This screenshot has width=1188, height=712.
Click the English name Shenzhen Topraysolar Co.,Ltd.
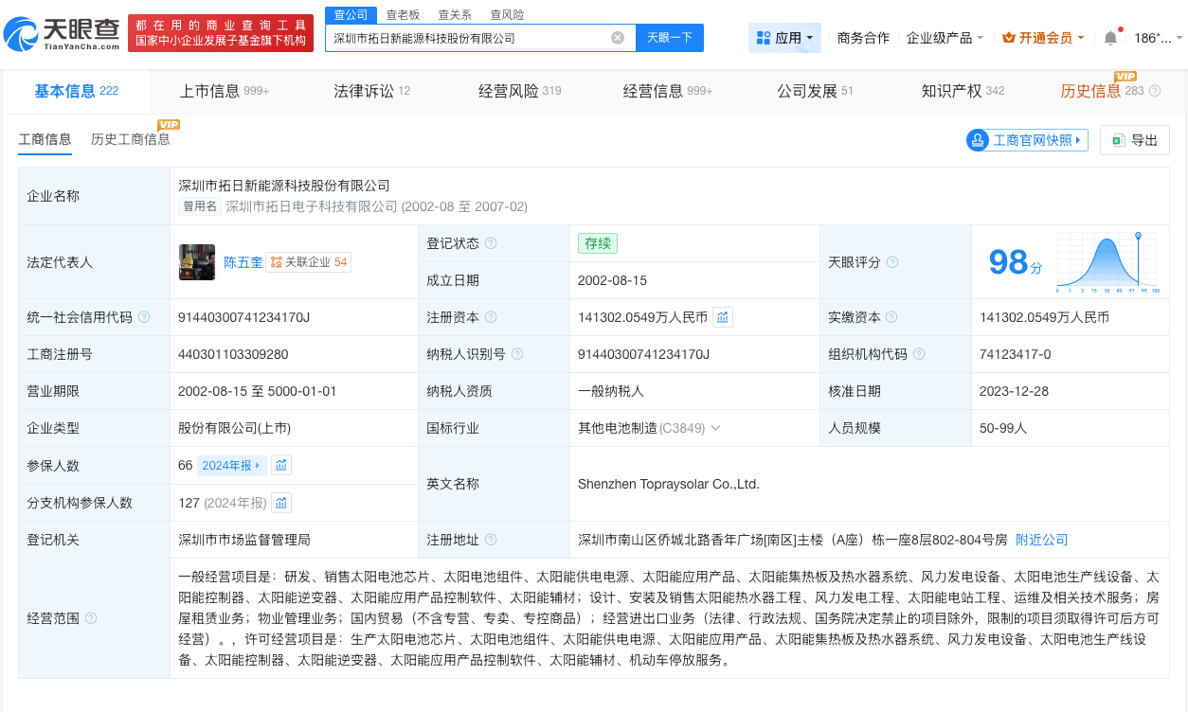669,484
